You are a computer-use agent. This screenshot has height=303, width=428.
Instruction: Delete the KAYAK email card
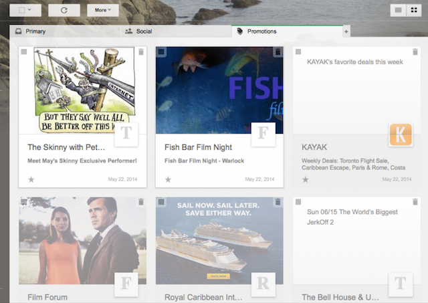click(x=415, y=52)
